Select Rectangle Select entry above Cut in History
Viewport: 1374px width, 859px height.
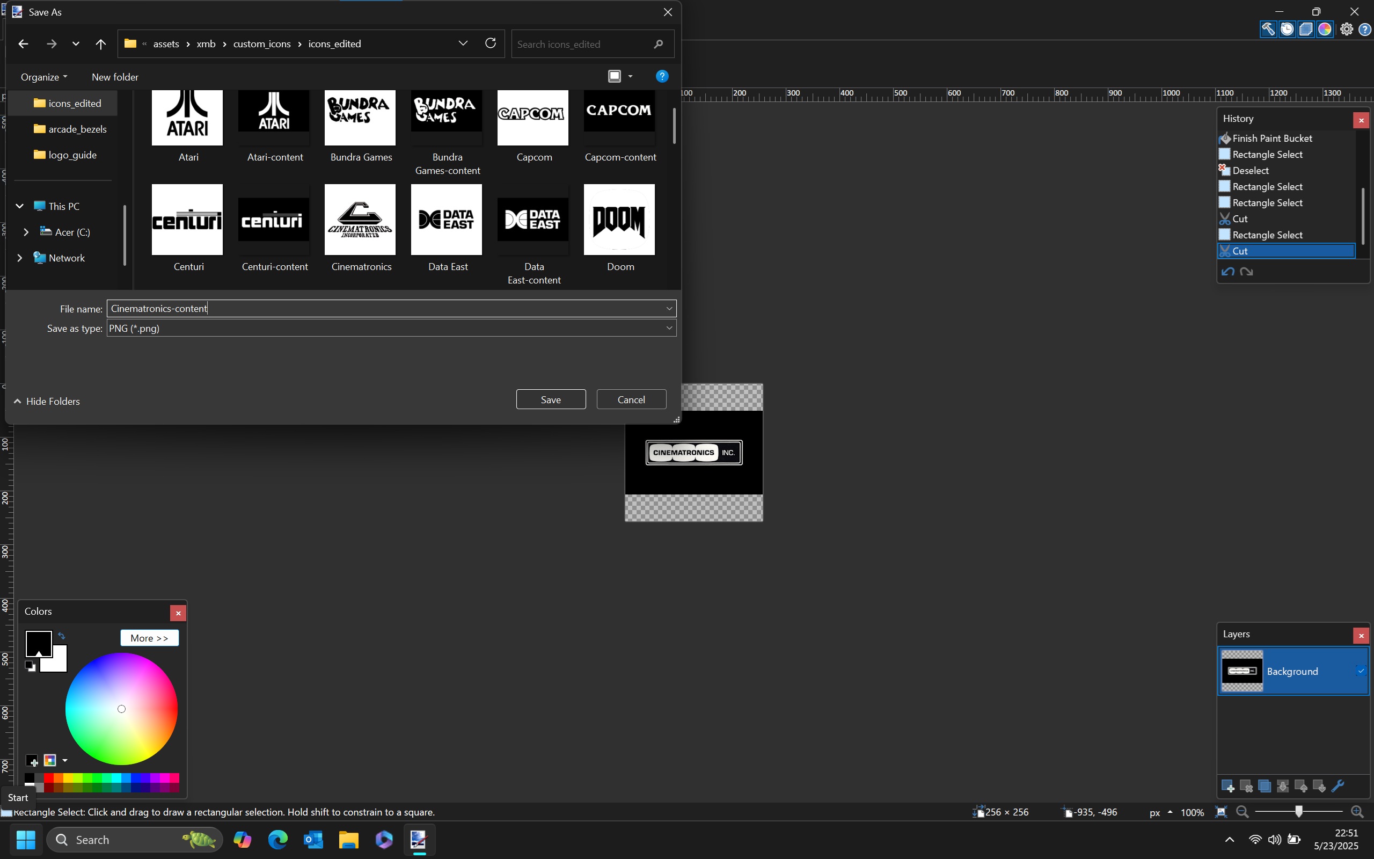1267,235
